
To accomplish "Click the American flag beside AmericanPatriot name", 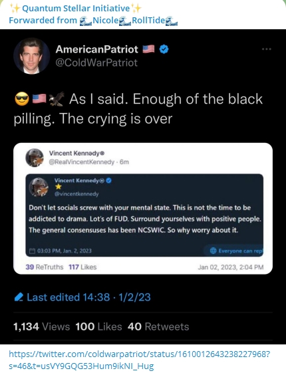I will [x=148, y=49].
